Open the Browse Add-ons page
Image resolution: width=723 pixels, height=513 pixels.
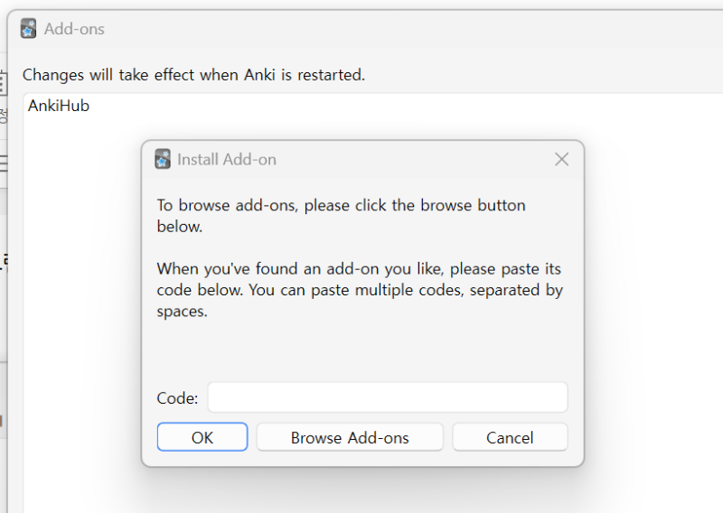click(350, 437)
